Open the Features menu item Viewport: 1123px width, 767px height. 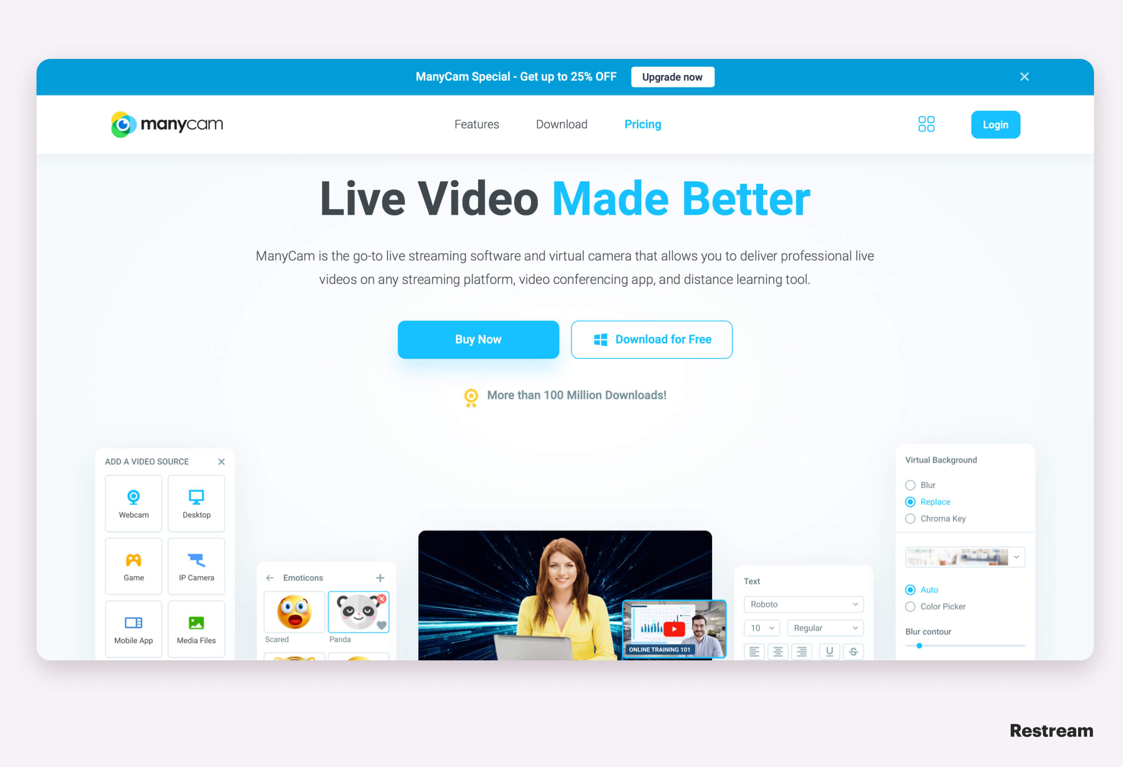tap(476, 124)
